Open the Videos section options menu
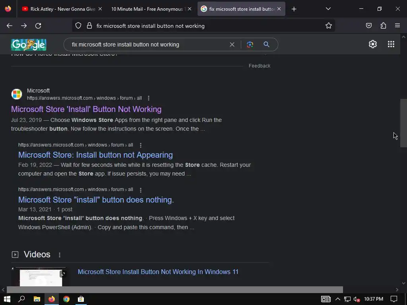The width and height of the screenshot is (407, 305). click(x=60, y=255)
